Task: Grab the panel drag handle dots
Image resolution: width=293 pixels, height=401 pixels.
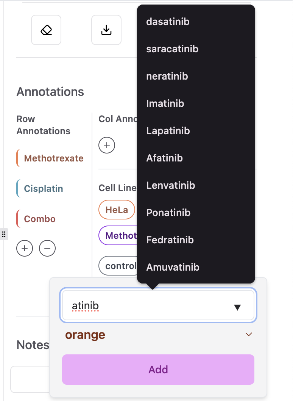Action: (x=4, y=234)
